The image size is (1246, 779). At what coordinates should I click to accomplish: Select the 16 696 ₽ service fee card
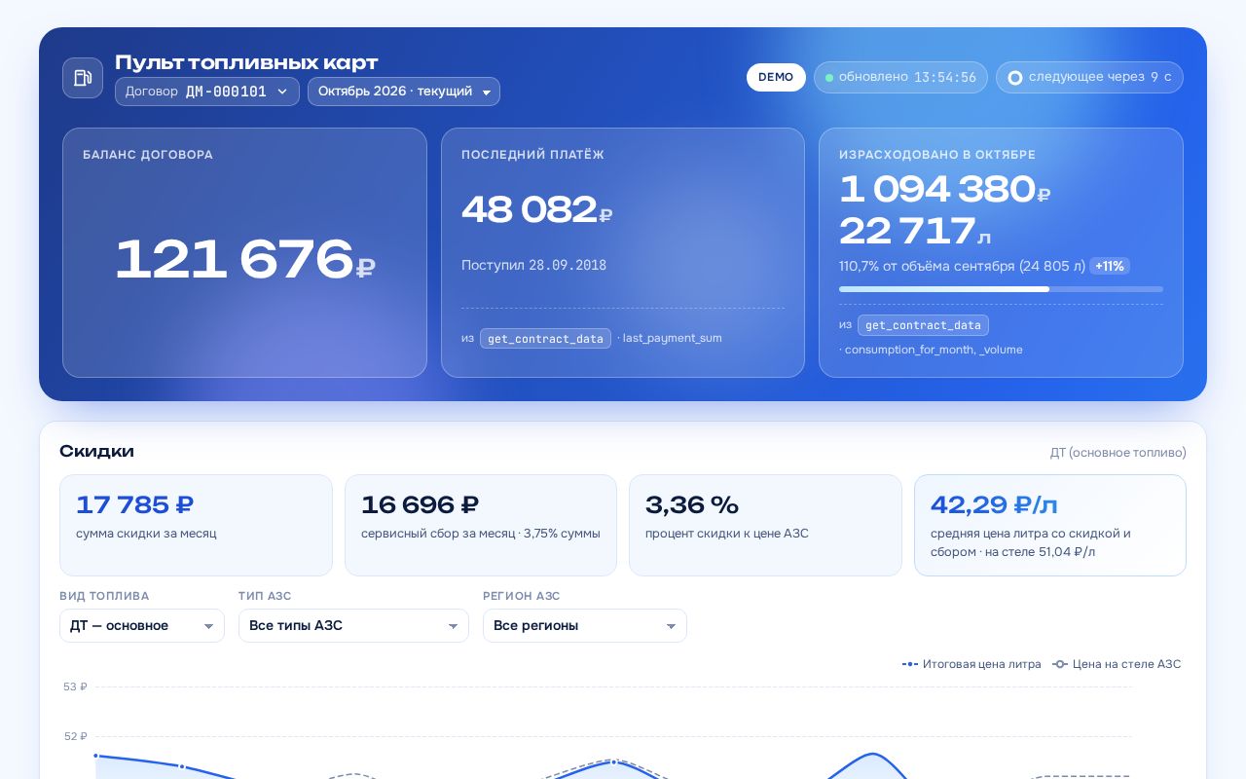click(x=481, y=525)
